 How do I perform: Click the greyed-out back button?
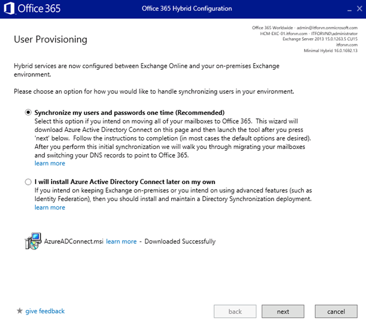click(235, 311)
